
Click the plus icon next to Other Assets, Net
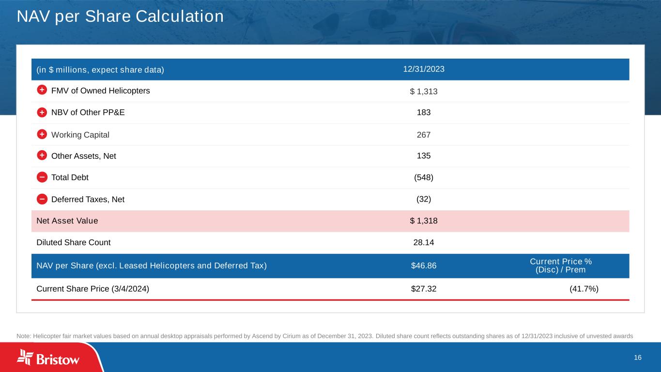(42, 155)
